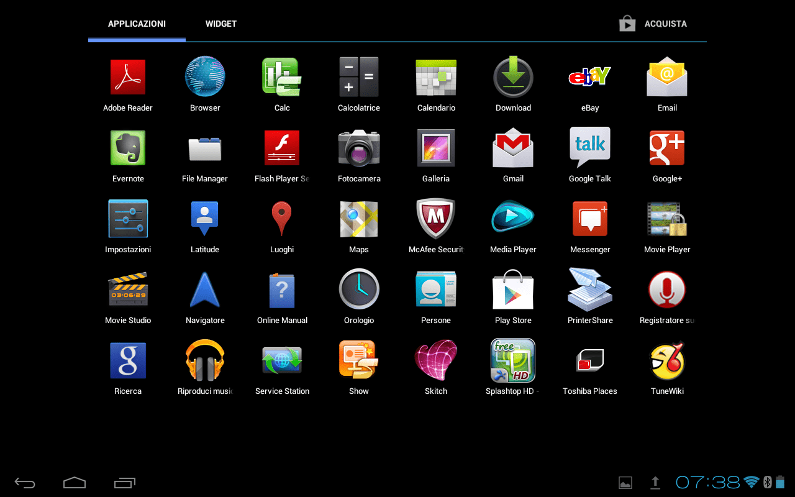The image size is (795, 497).
Task: Open the Orologio clock app
Action: click(x=359, y=290)
